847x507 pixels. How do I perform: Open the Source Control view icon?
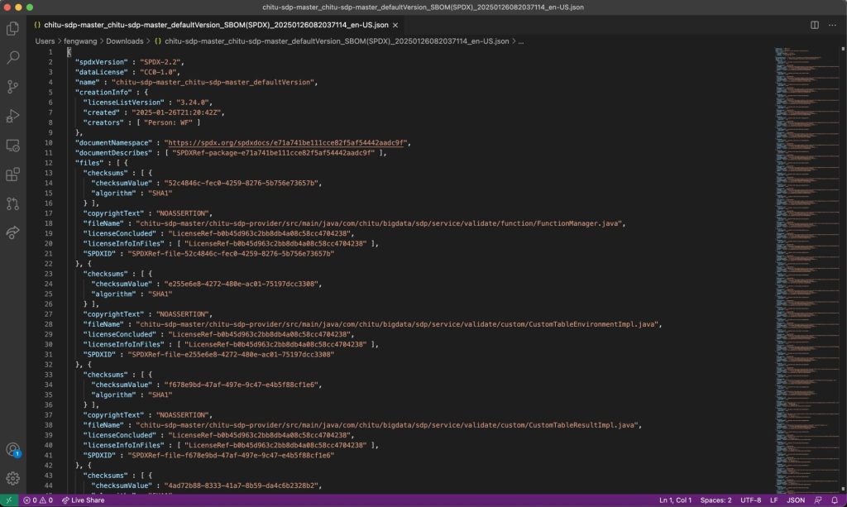click(12, 87)
